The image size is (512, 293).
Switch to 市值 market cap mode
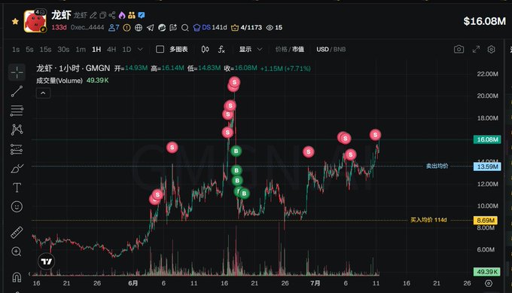298,49
